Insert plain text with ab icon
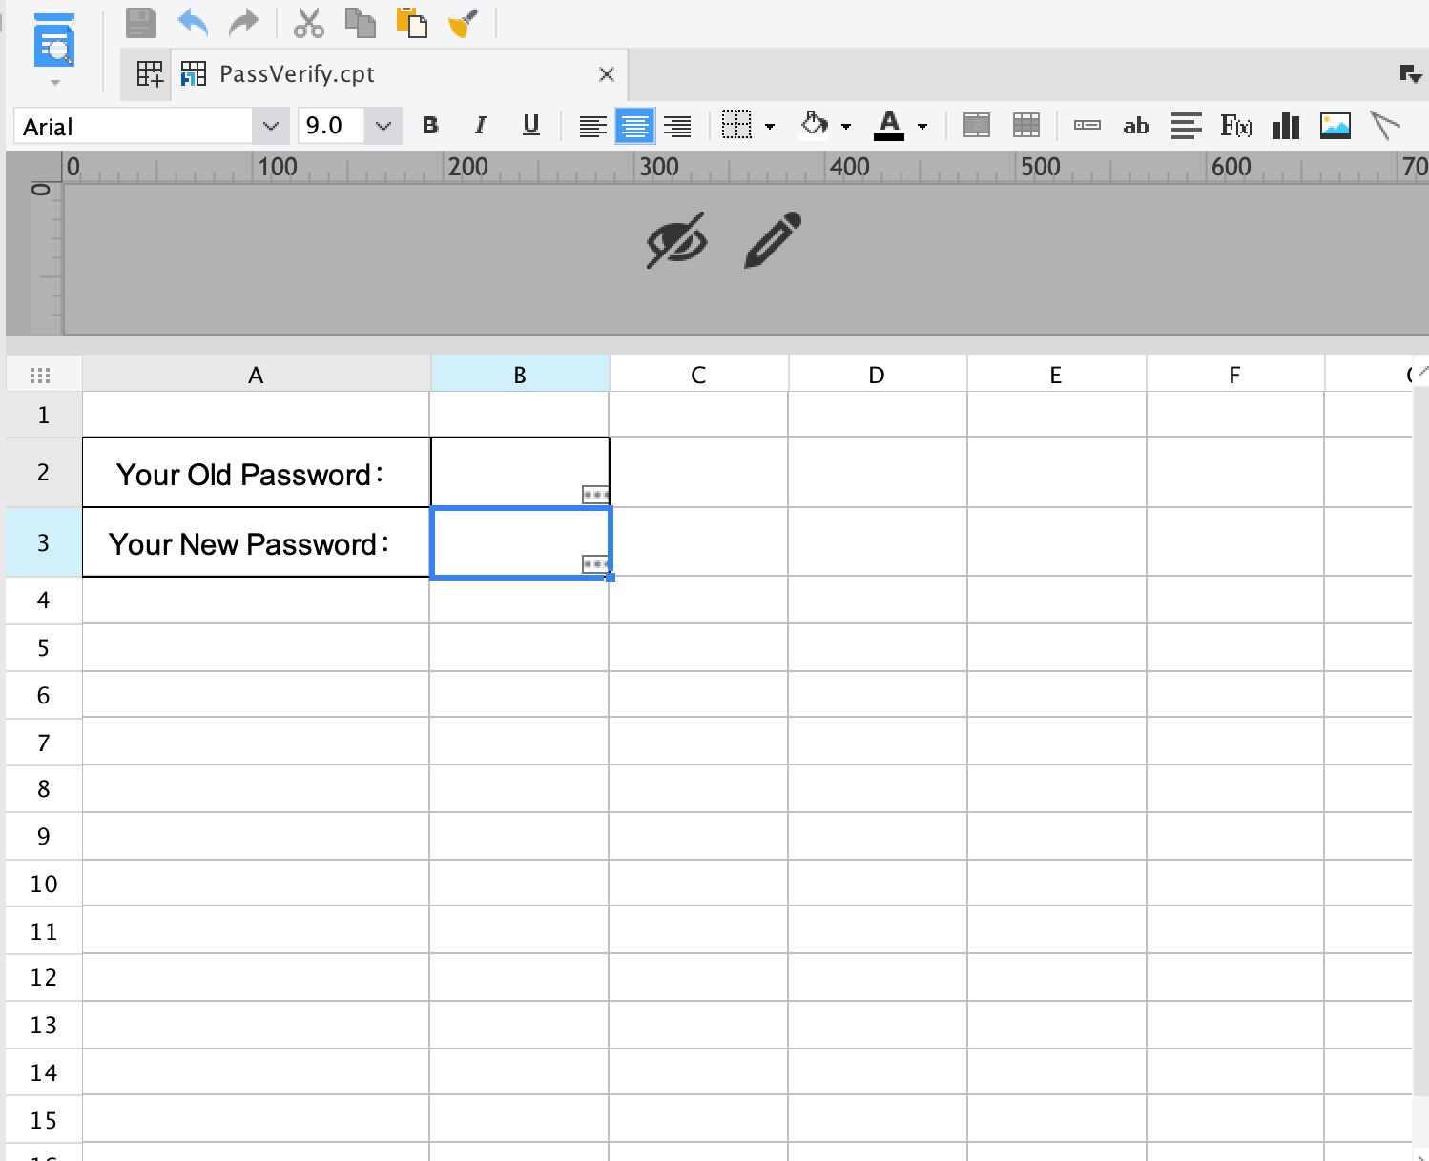Viewport: 1429px width, 1161px height. tap(1136, 125)
